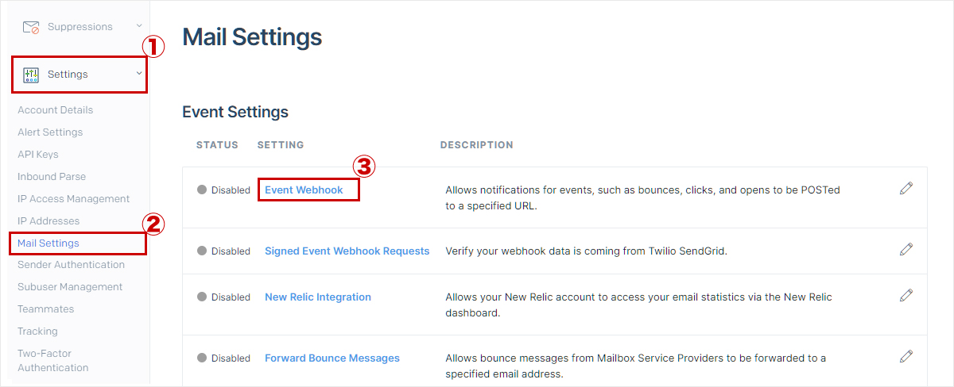Open the New Relic Integration link
Viewport: 954px width, 387px height.
pyautogui.click(x=318, y=297)
